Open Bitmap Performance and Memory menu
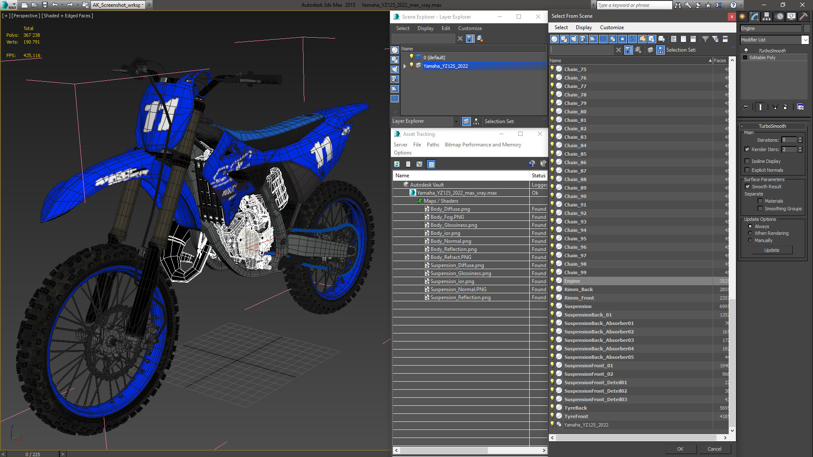Screen dimensions: 813x457 click(x=483, y=145)
